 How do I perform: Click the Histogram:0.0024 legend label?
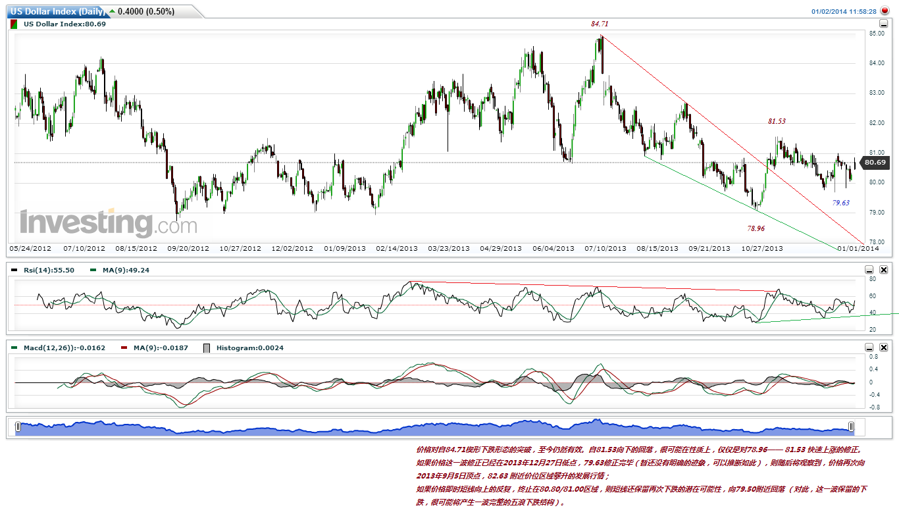point(250,348)
